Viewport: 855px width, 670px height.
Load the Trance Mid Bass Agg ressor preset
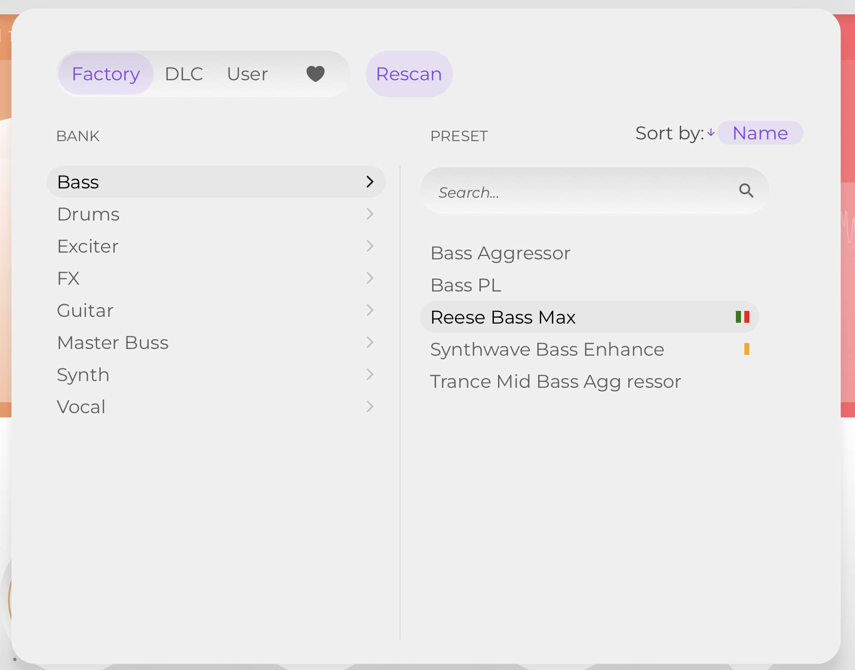point(590,381)
